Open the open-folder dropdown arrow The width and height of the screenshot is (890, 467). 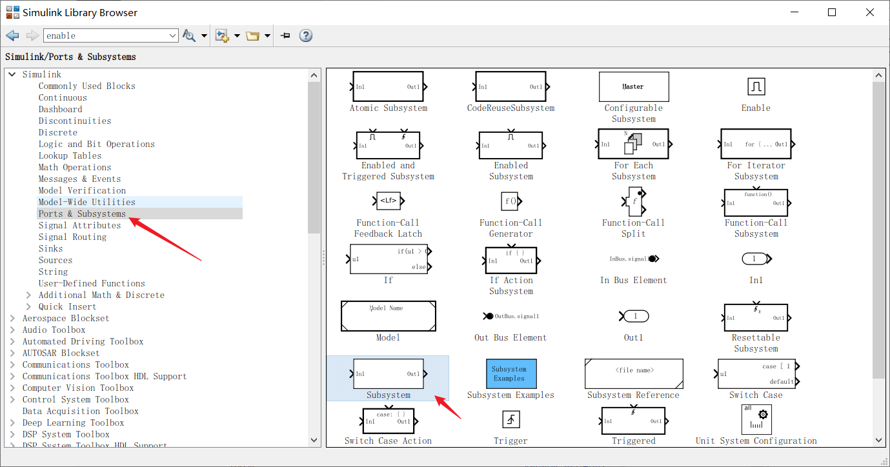tap(267, 36)
